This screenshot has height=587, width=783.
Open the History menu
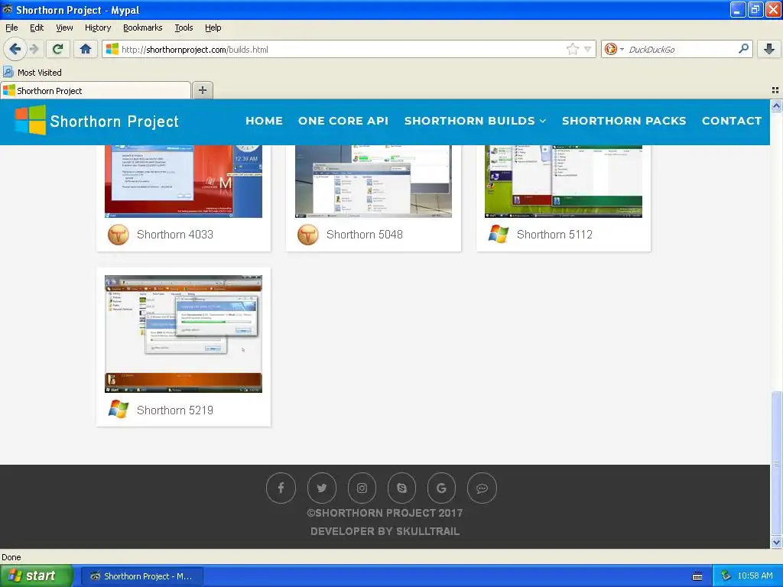(x=98, y=28)
